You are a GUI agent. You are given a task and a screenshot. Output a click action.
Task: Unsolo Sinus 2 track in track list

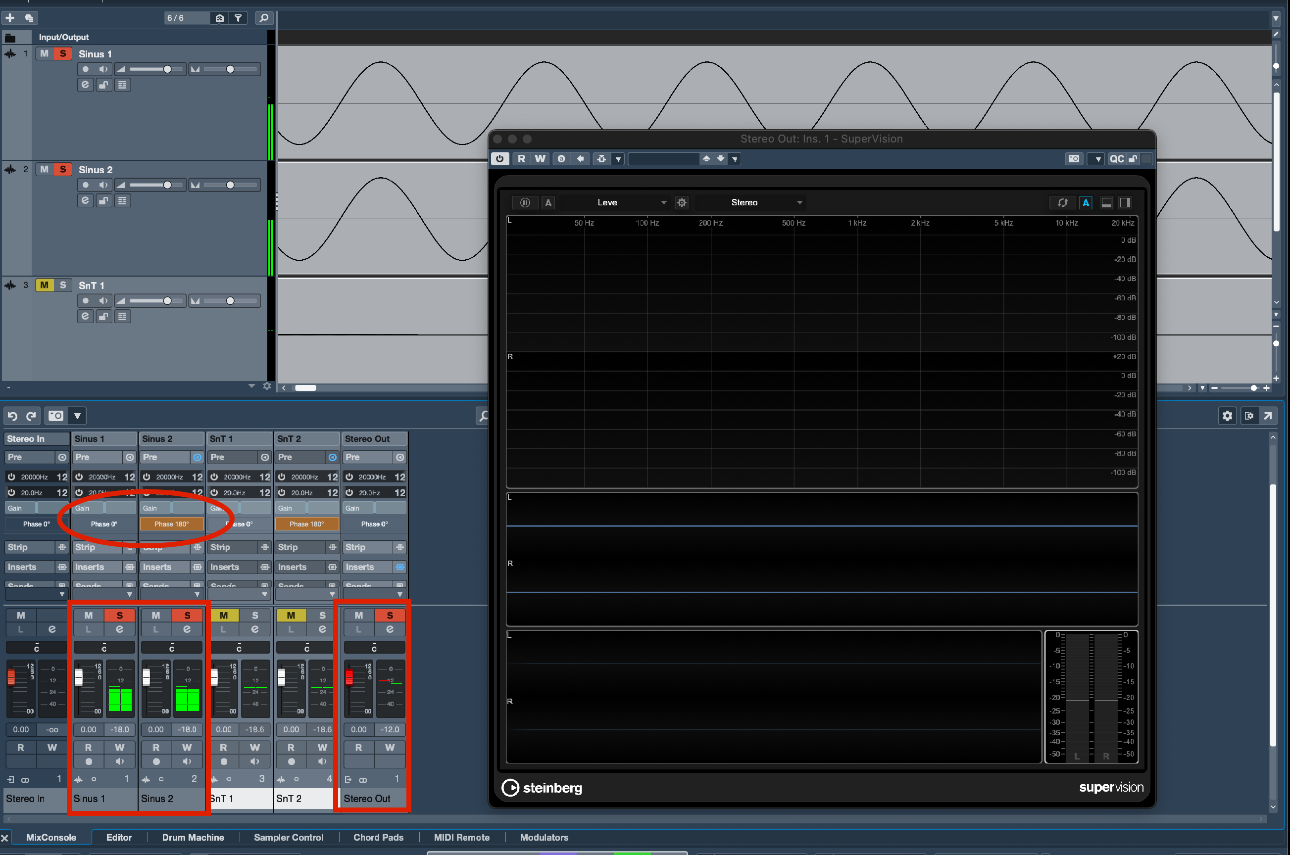tap(63, 170)
